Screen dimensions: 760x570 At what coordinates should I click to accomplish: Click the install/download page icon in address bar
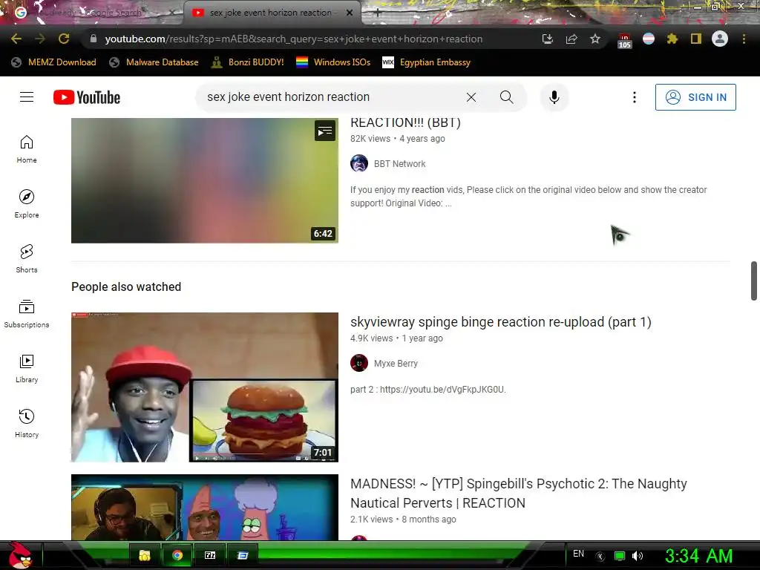pos(547,39)
